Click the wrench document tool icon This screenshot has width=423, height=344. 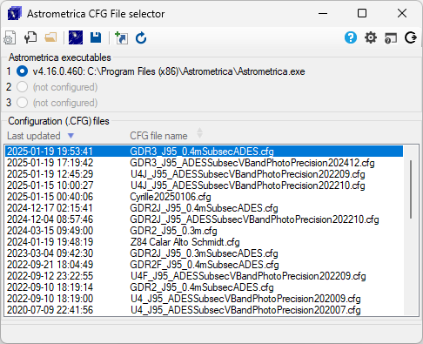click(x=30, y=37)
